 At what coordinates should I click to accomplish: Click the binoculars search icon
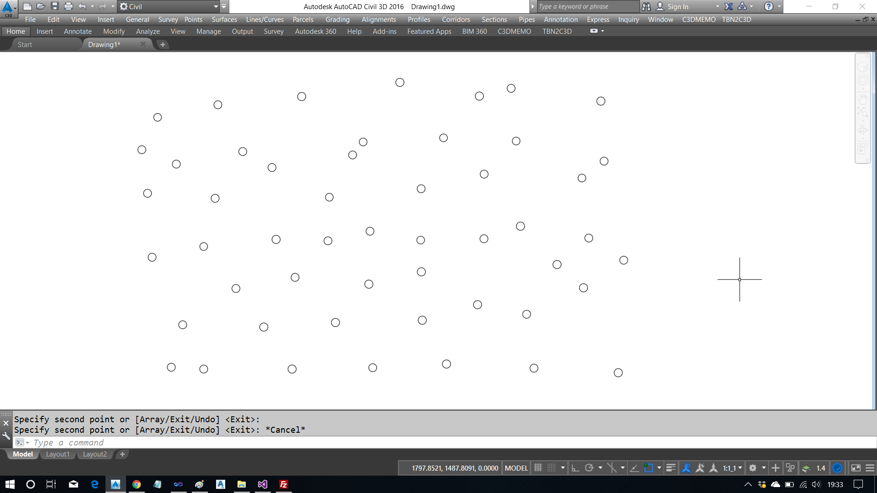click(646, 6)
